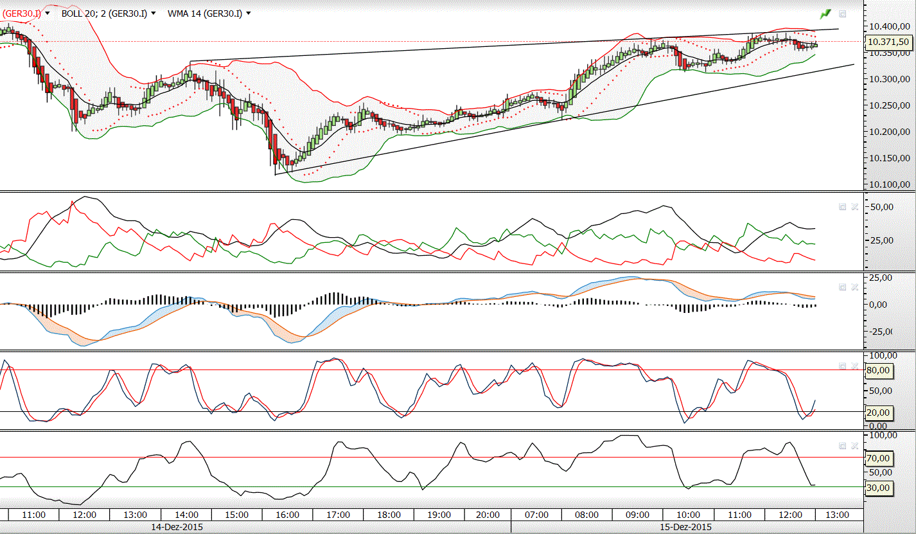This screenshot has width=916, height=534.
Task: Close the Stochastic oscillator panel
Action: point(854,366)
